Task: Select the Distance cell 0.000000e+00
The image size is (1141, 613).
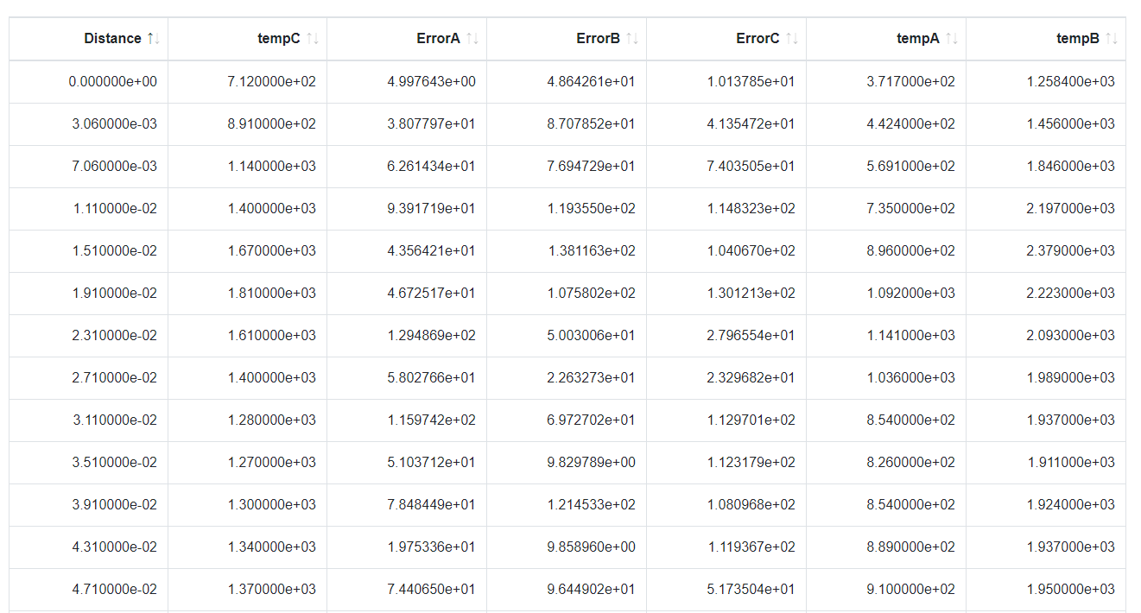Action: click(x=89, y=82)
